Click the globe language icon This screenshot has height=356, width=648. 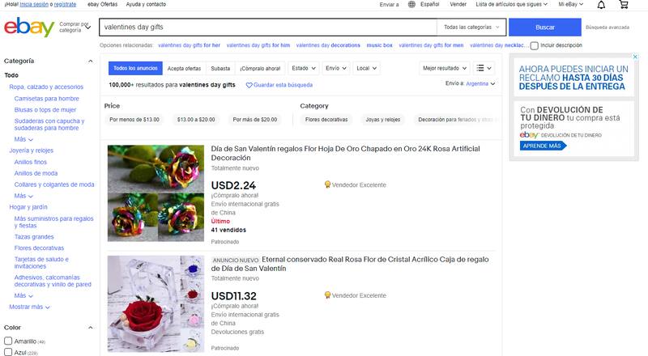point(412,5)
